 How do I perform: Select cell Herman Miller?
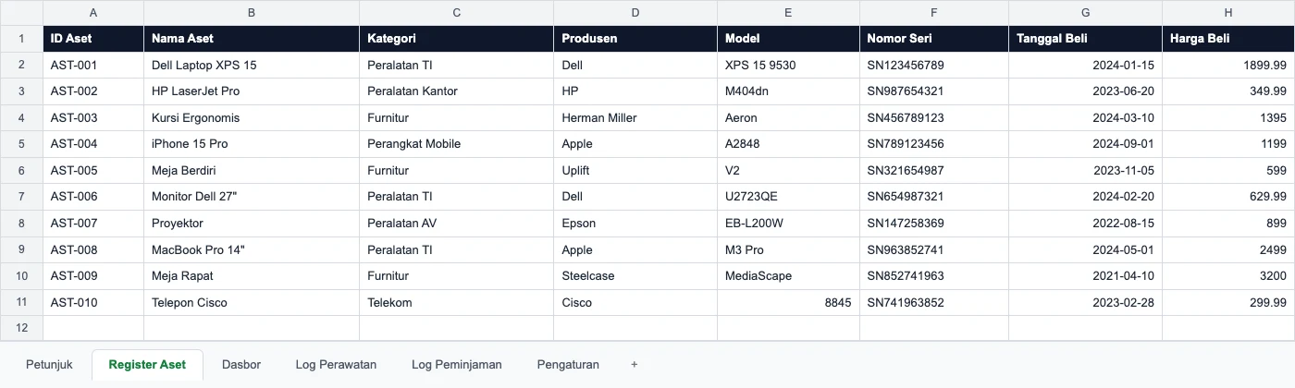(635, 118)
